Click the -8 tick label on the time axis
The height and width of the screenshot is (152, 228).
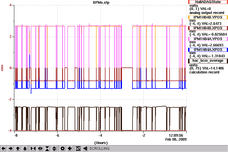(x=16, y=135)
